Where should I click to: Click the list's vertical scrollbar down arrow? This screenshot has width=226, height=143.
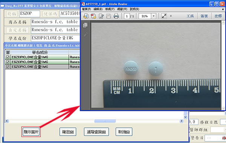click(x=185, y=117)
